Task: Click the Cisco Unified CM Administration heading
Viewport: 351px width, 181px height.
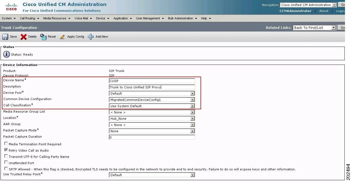Action: (65, 4)
